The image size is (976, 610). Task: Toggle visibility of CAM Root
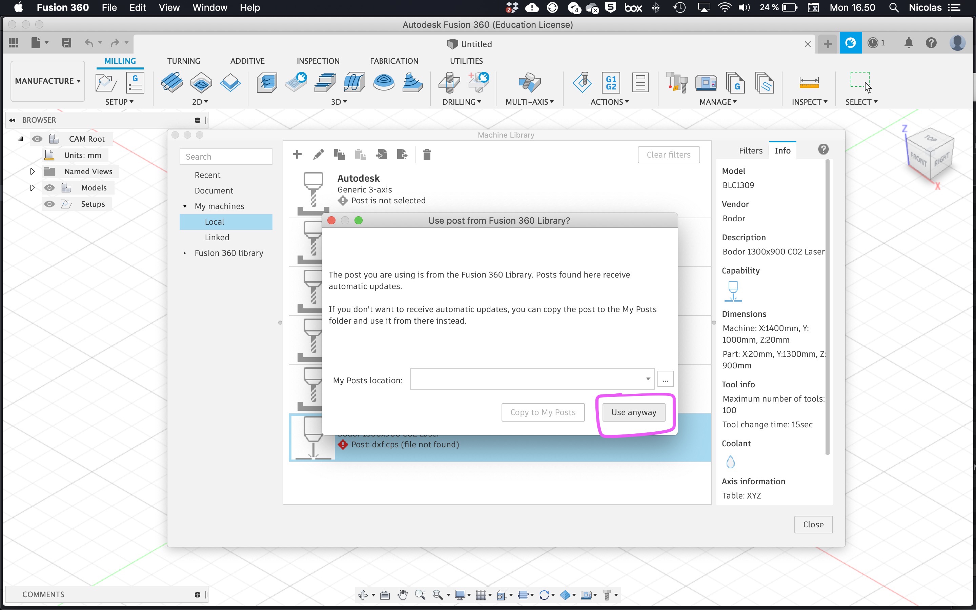37,139
